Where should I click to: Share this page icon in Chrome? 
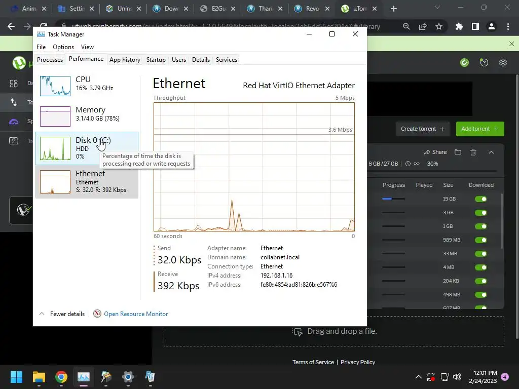423,26
